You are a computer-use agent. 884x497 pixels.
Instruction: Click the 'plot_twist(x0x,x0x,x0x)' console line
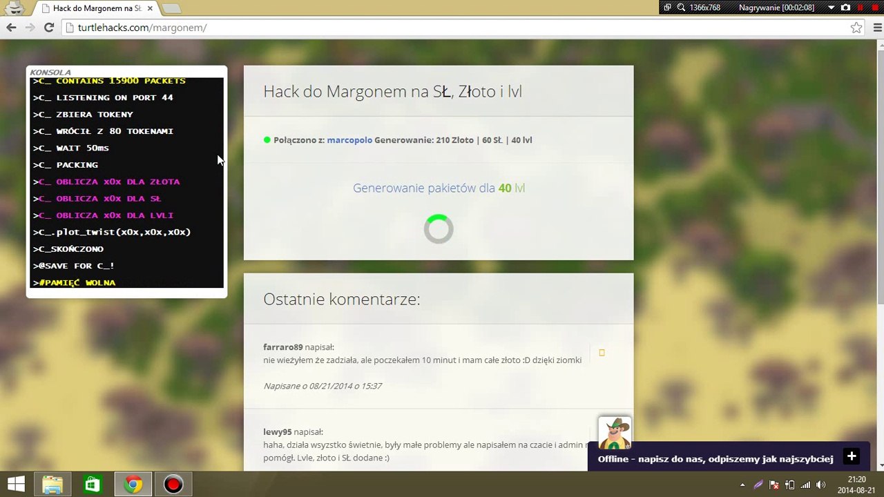[112, 232]
